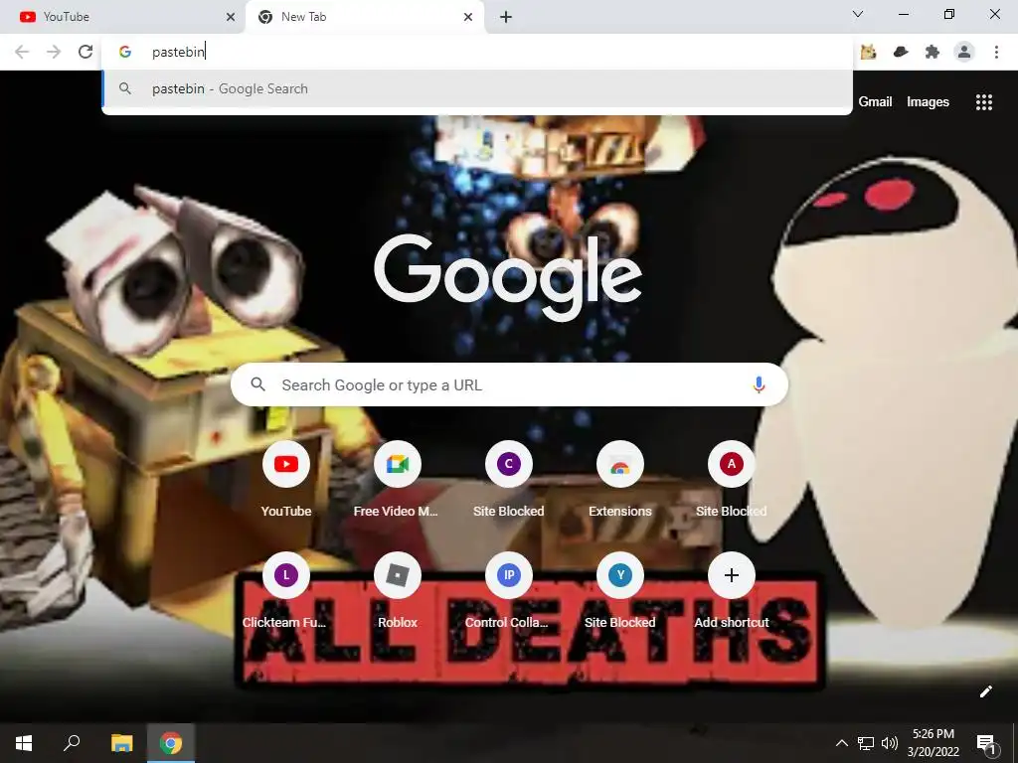Close the New Tab tab

468,17
